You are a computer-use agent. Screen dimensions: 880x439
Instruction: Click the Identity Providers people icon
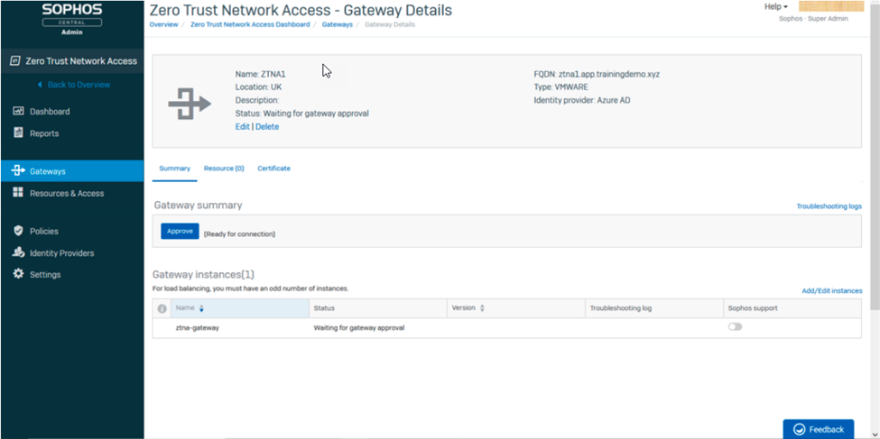point(19,252)
